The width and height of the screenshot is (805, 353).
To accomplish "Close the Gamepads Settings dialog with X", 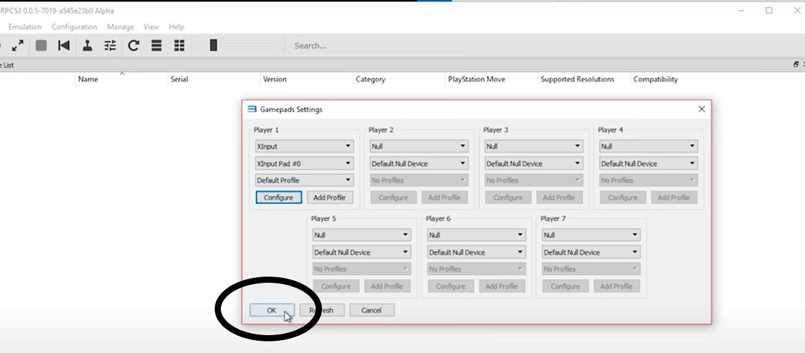I will [701, 109].
